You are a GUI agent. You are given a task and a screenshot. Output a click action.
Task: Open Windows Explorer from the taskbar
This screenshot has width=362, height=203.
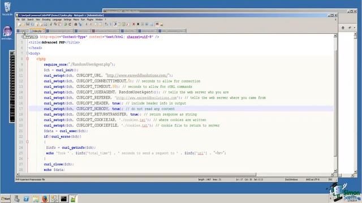pos(36,198)
